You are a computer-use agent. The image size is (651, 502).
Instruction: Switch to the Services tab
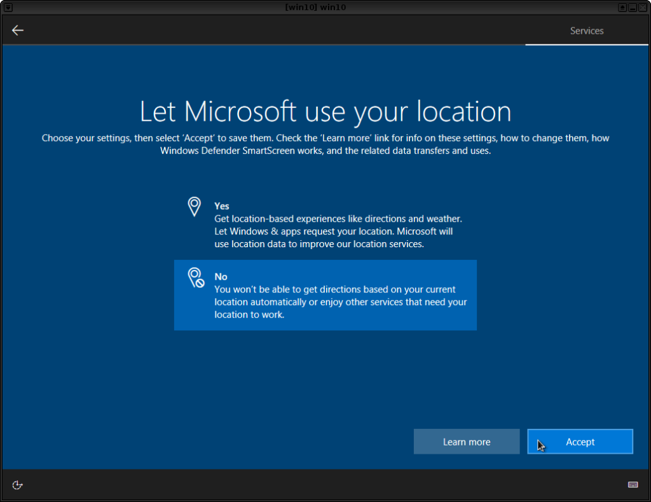(x=586, y=31)
